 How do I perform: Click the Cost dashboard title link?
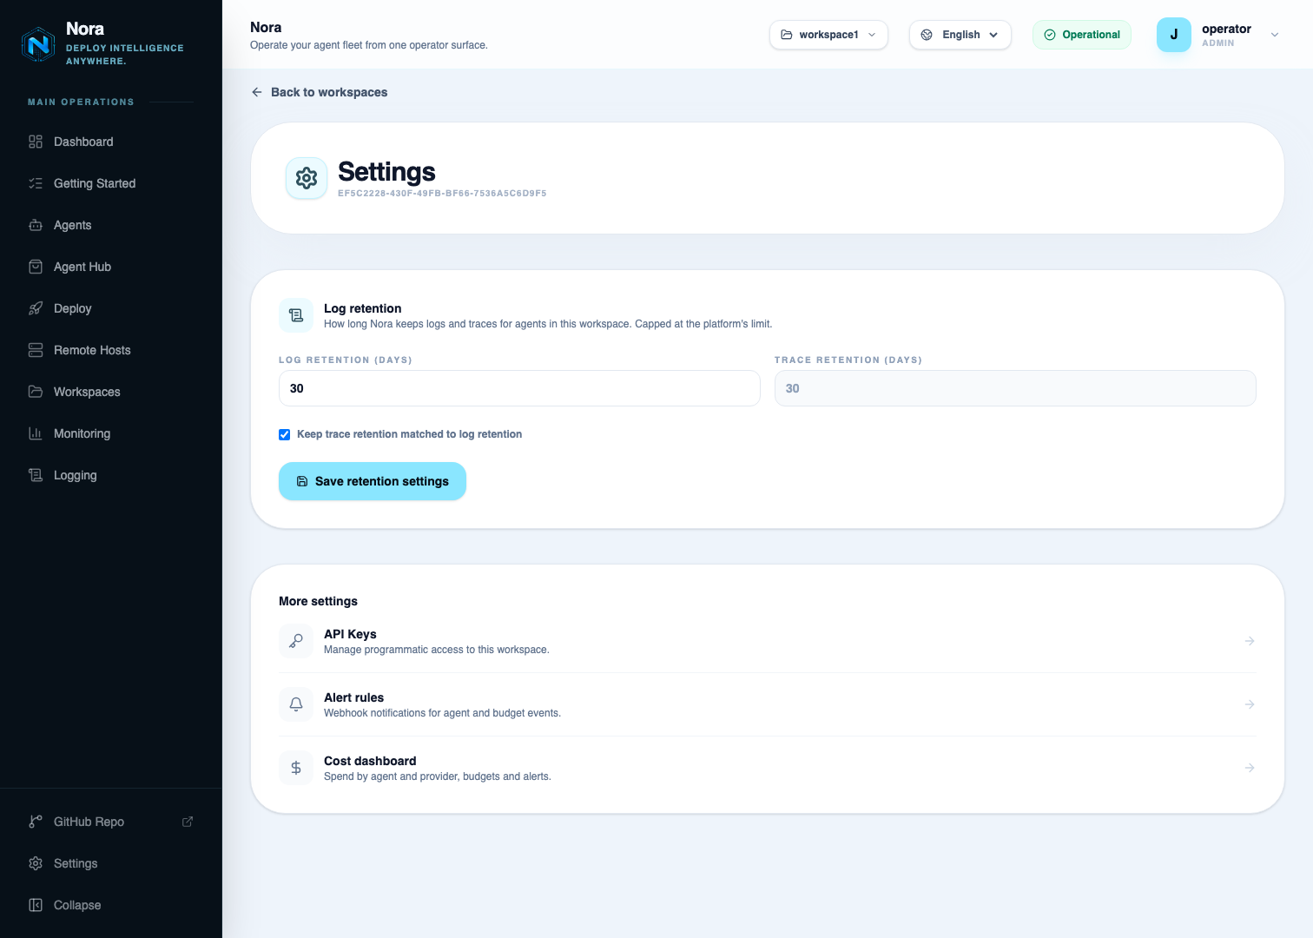[370, 761]
